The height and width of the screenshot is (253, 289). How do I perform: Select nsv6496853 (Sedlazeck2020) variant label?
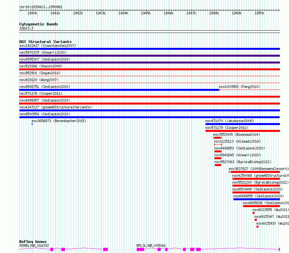click(240, 148)
